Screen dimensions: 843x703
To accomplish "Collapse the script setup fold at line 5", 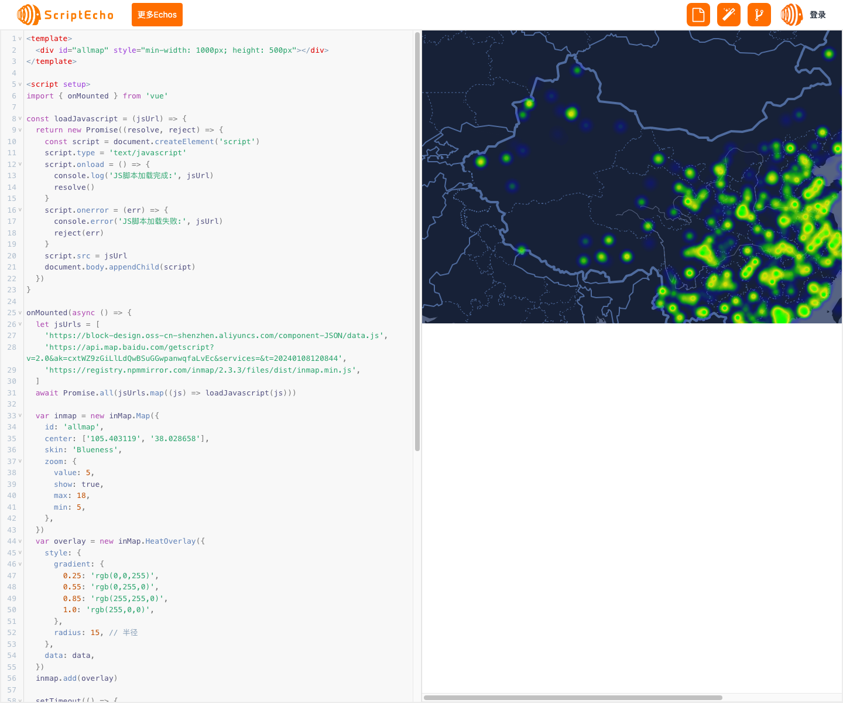I will coord(20,84).
